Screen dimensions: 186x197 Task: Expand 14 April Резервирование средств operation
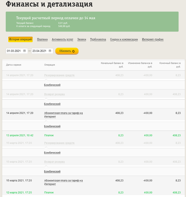(x=59, y=75)
